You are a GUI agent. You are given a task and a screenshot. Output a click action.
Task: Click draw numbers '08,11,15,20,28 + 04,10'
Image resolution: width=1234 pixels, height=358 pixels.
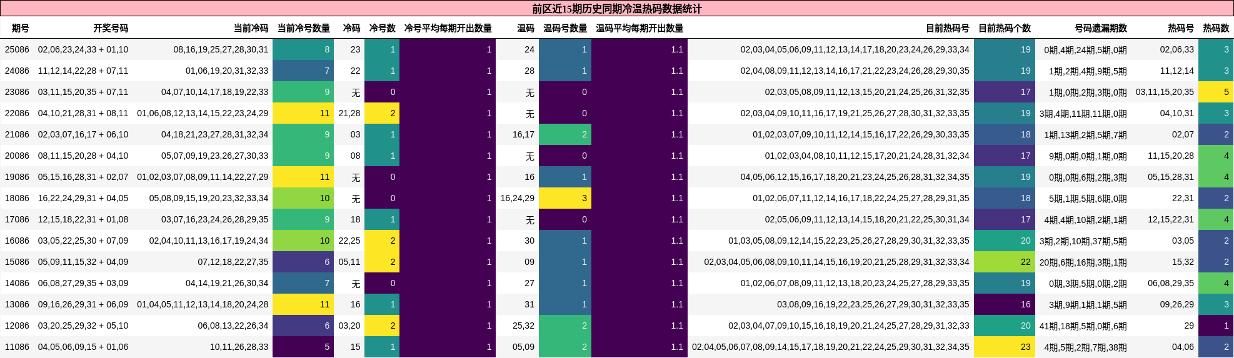[x=83, y=156]
